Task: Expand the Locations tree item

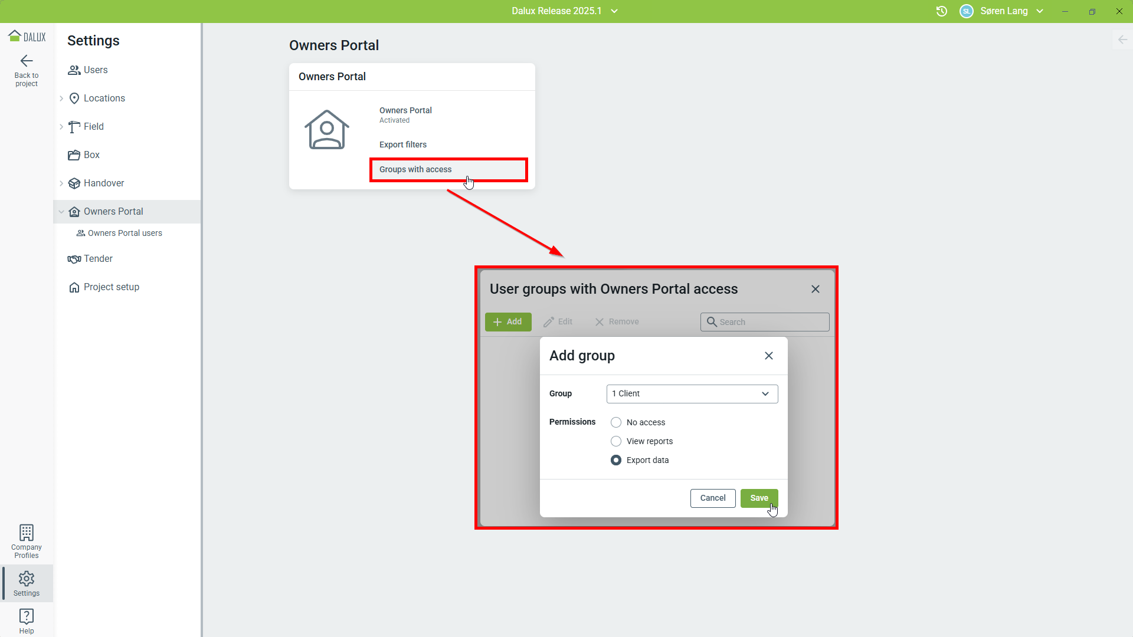Action: click(61, 98)
